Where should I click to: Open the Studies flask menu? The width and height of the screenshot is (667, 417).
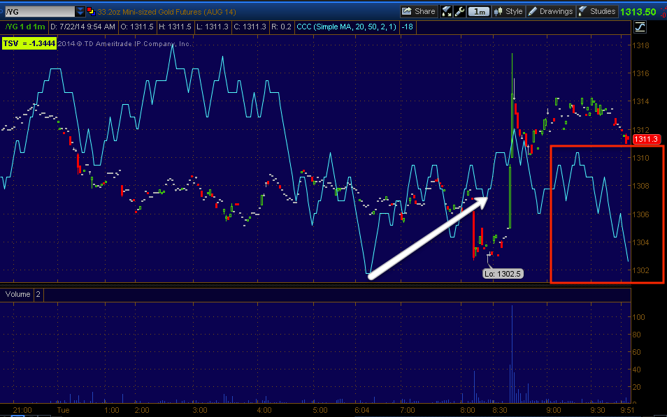pos(597,11)
